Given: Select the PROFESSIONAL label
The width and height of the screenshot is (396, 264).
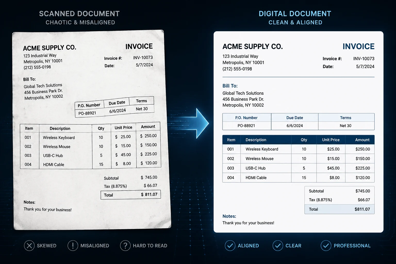Looking at the screenshot, I should (352, 246).
